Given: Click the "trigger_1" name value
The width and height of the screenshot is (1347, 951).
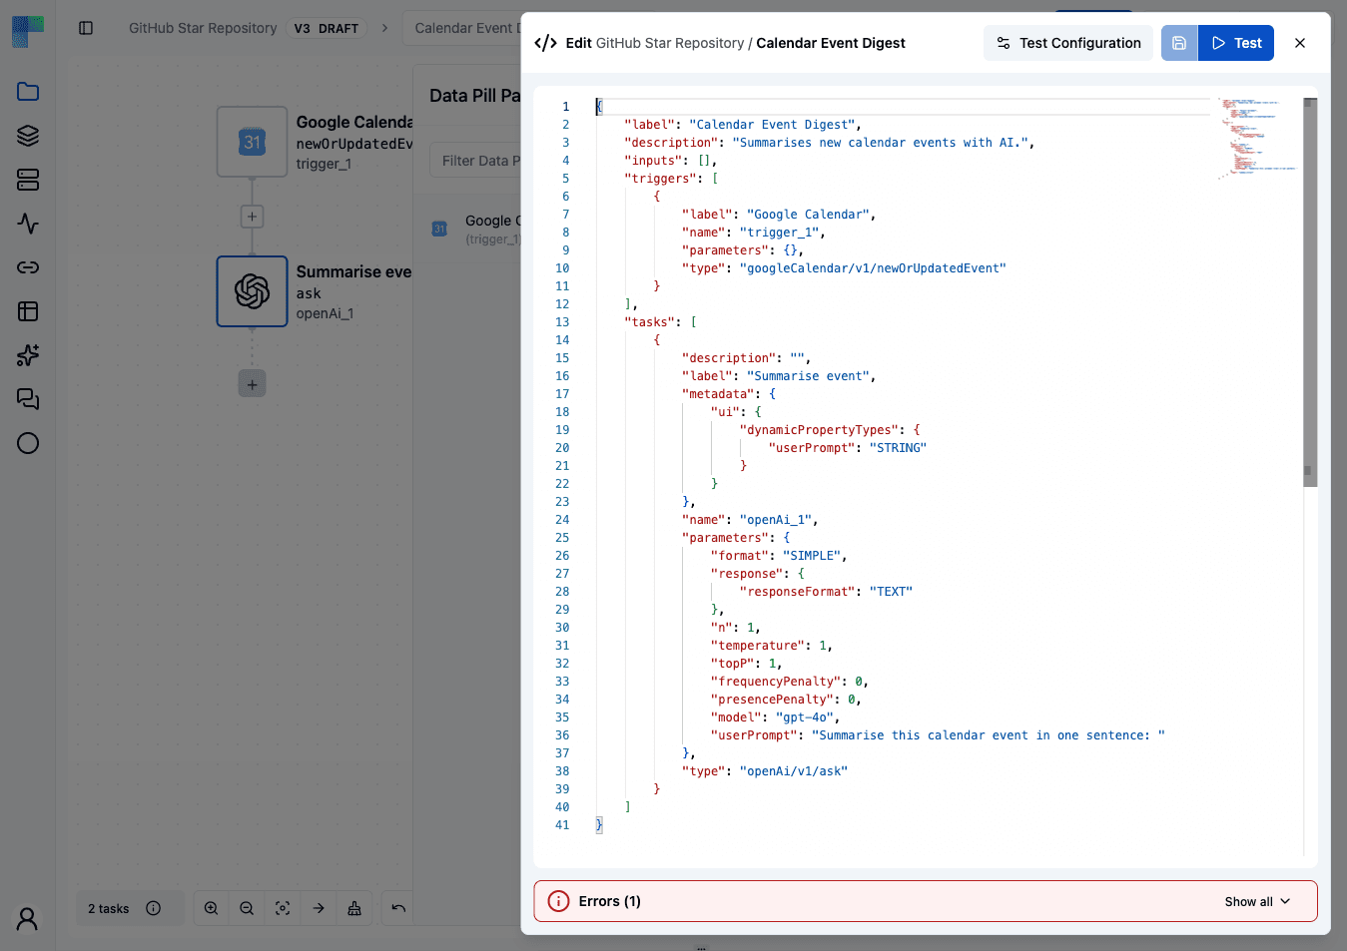Looking at the screenshot, I should coord(779,233).
